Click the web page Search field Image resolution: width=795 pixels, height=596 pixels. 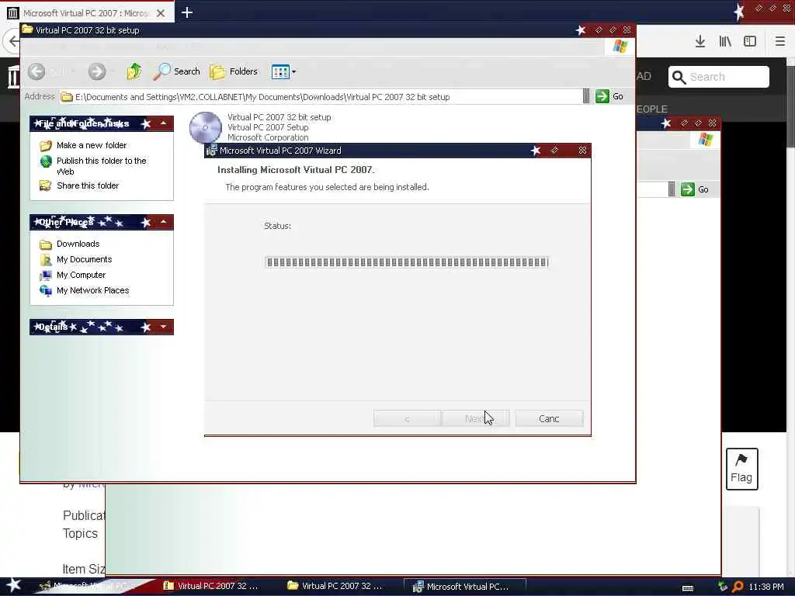[719, 77]
